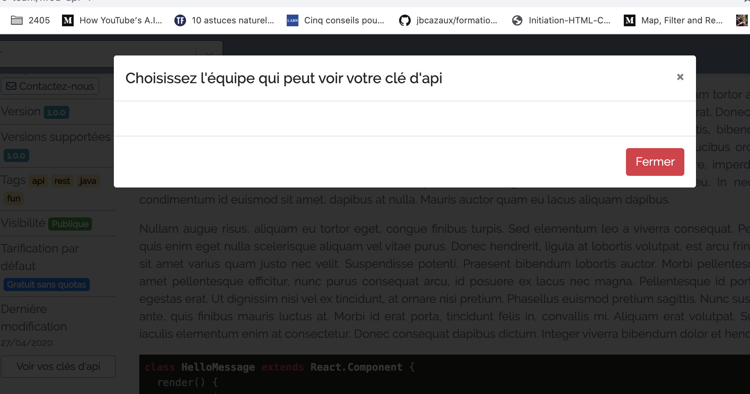Click the GitHub icon for jbcazaux/formatio bookmark
The height and width of the screenshot is (394, 750).
[404, 20]
